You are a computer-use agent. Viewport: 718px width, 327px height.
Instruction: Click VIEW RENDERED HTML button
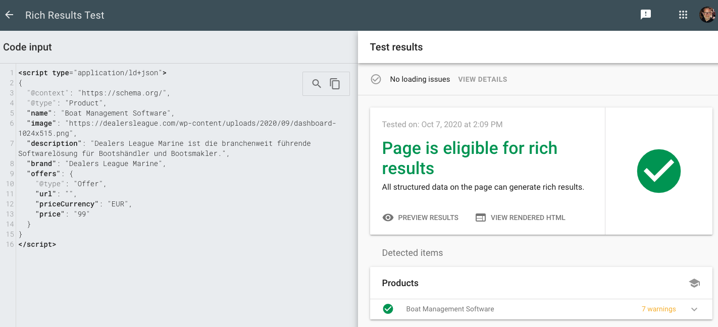click(528, 217)
